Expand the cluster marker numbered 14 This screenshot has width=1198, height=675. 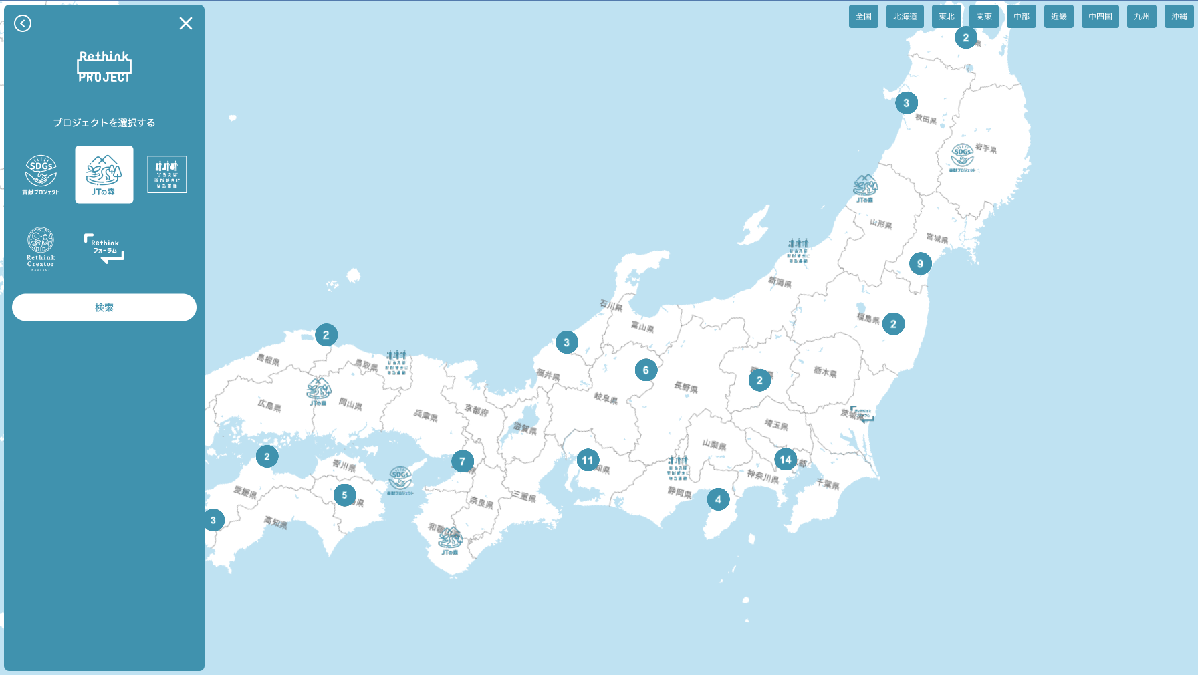pyautogui.click(x=786, y=460)
